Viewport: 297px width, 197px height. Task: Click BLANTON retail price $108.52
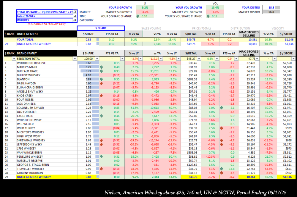pos(192,79)
